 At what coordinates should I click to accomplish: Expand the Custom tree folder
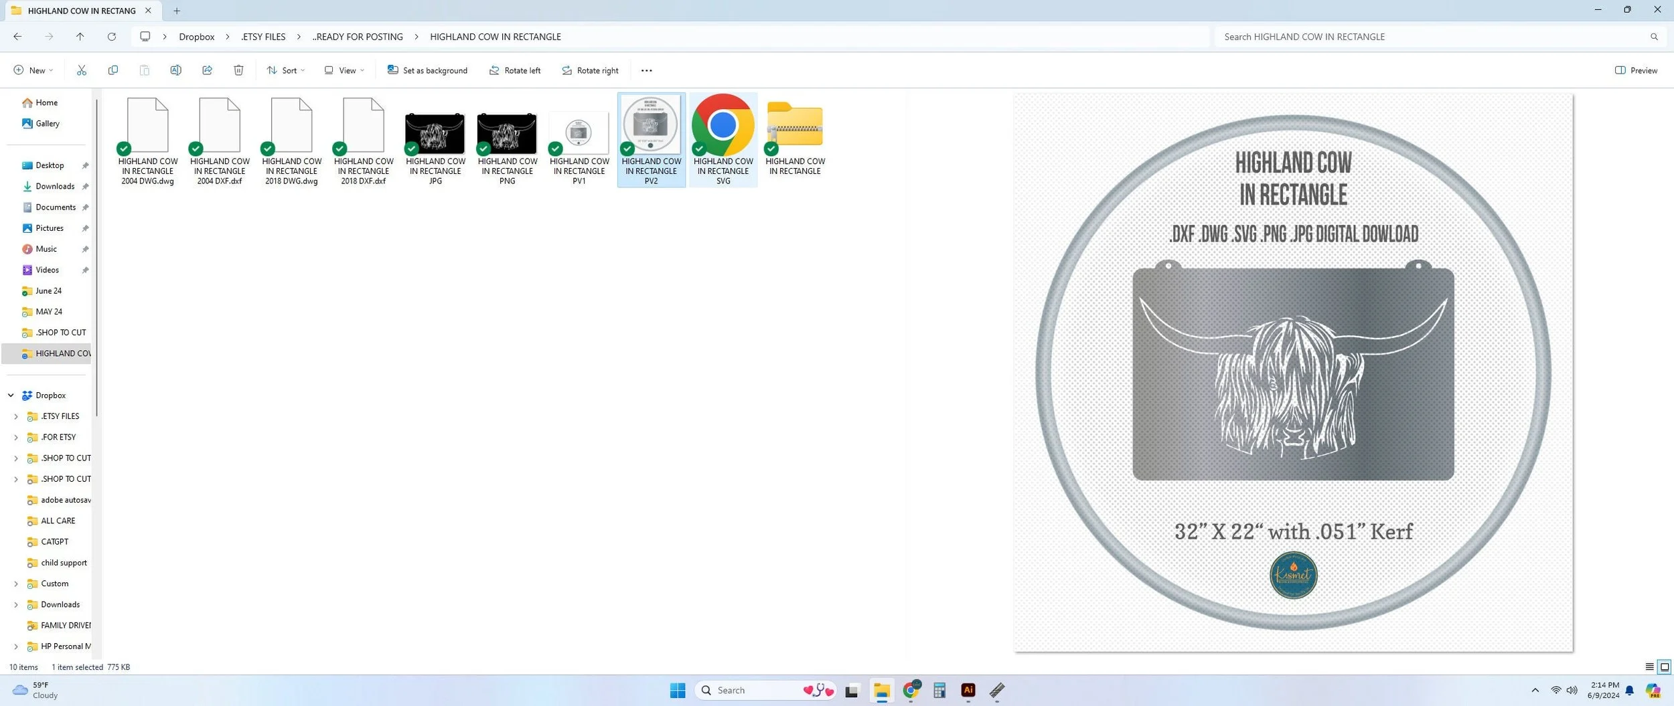(16, 584)
